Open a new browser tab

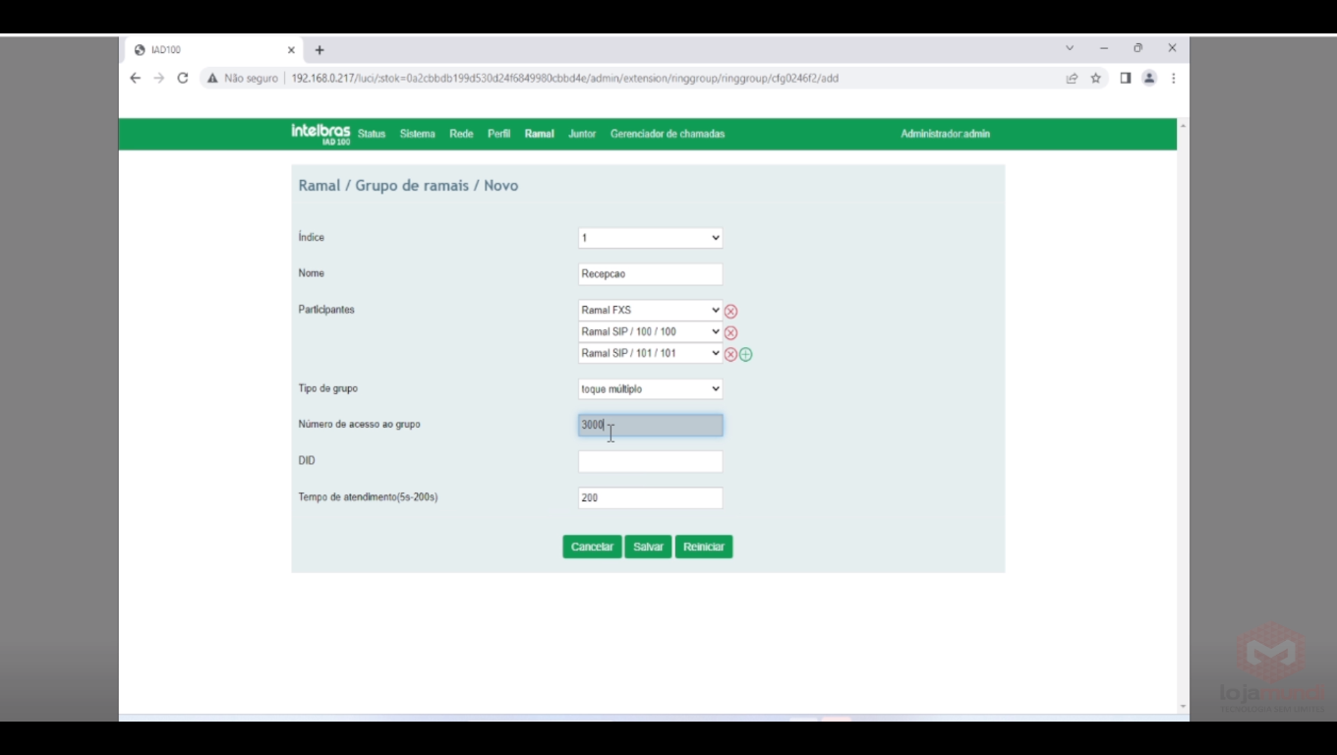click(320, 50)
